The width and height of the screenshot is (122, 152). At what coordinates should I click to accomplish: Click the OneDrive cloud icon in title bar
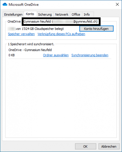5,5
